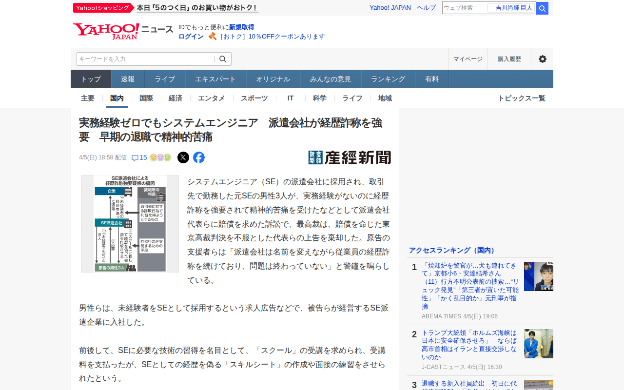Open the ranking 1 article about 焼却炉

pos(469,286)
